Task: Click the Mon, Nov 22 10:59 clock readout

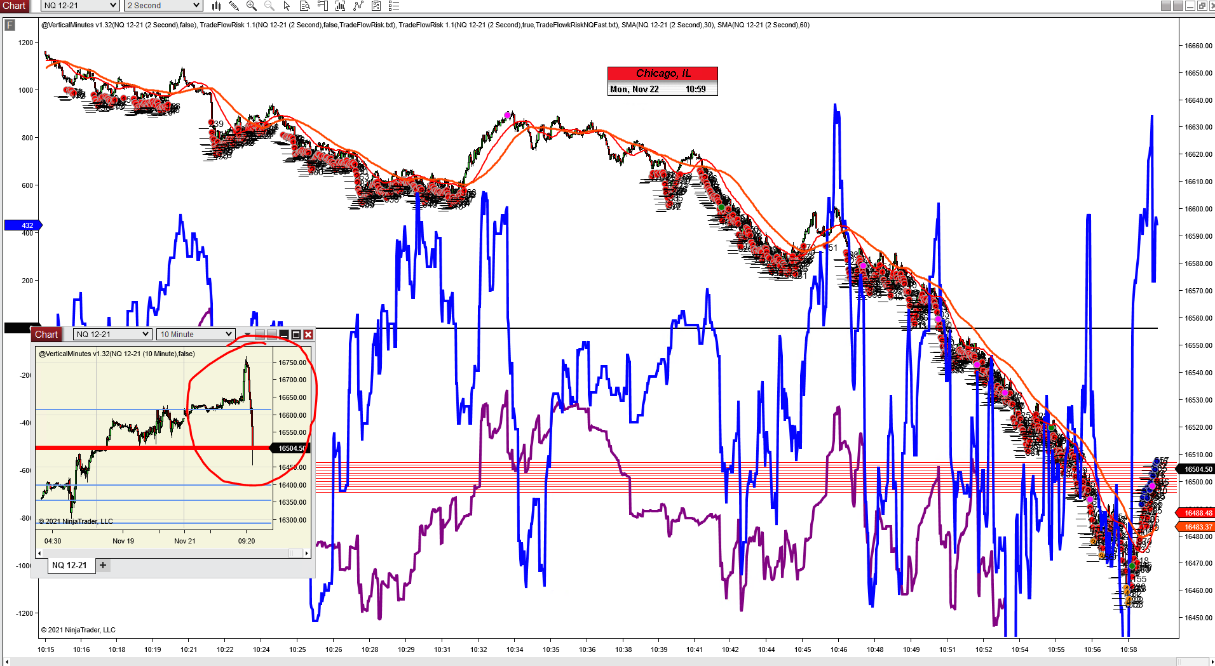Action: click(x=663, y=90)
